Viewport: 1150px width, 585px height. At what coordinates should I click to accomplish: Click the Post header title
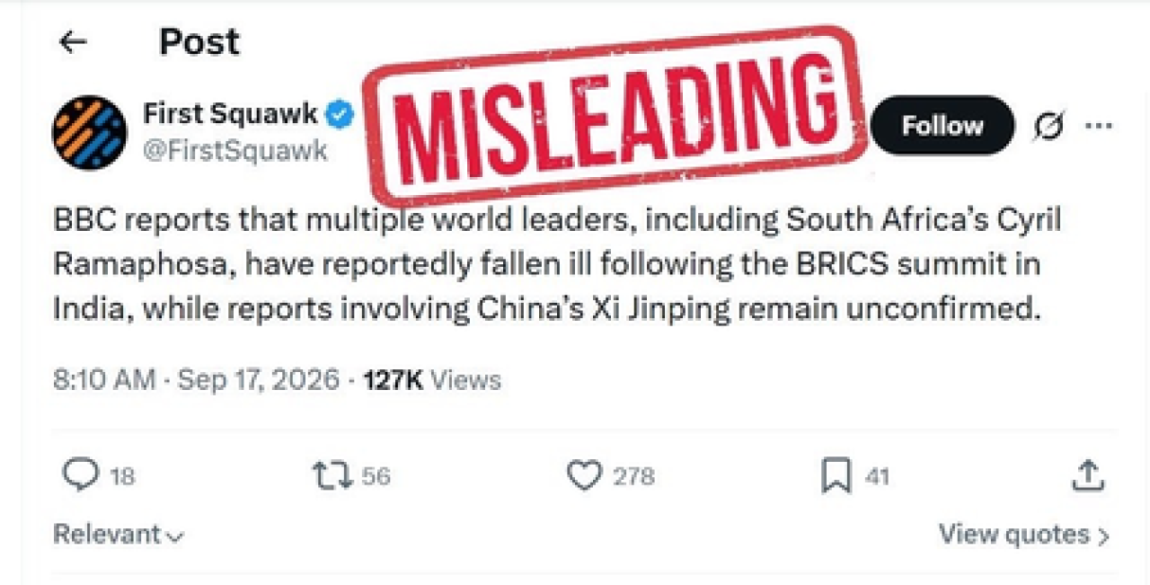click(199, 41)
